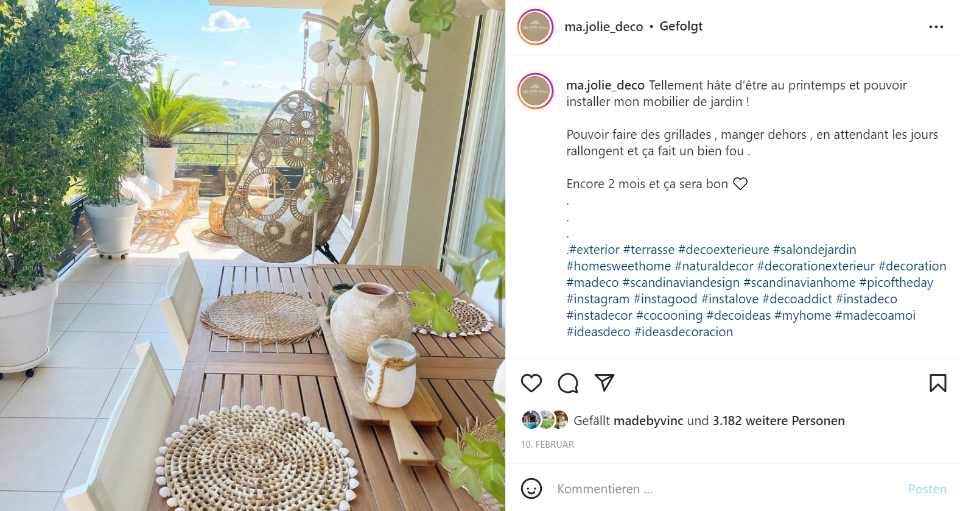Open ma.jolie_deco username in the caption
Screen dimensions: 960x511
(x=605, y=85)
